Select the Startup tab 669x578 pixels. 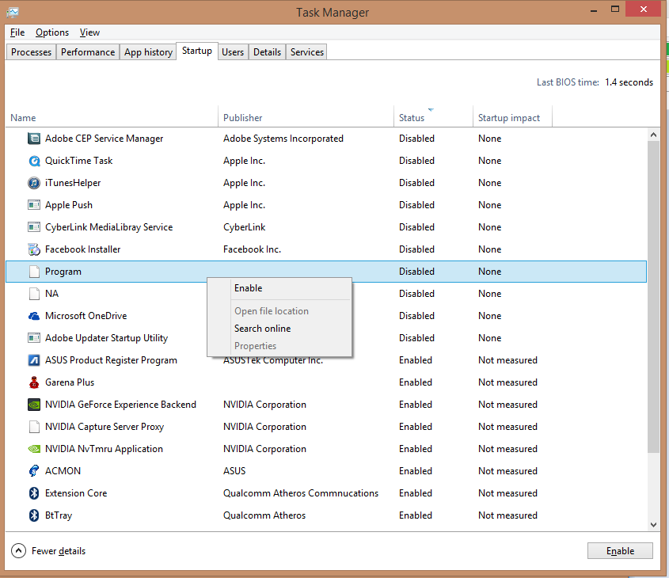[x=197, y=51]
